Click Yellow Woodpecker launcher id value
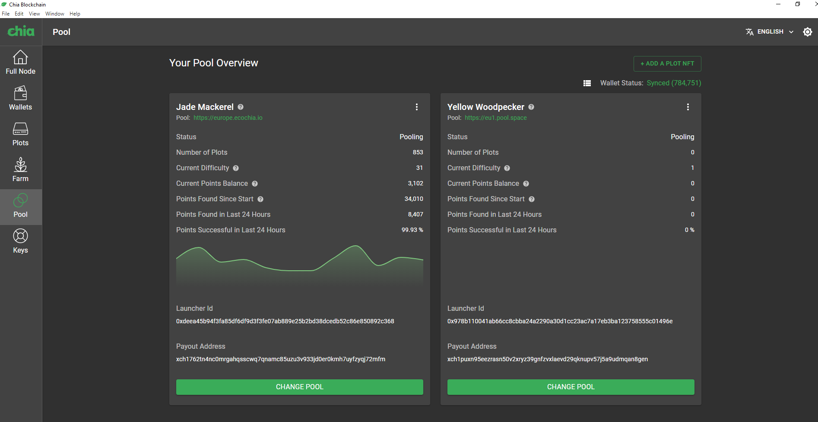The height and width of the screenshot is (422, 818). 560,321
